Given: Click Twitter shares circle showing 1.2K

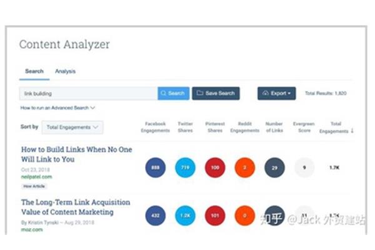Looking at the screenshot, I should point(185,216).
